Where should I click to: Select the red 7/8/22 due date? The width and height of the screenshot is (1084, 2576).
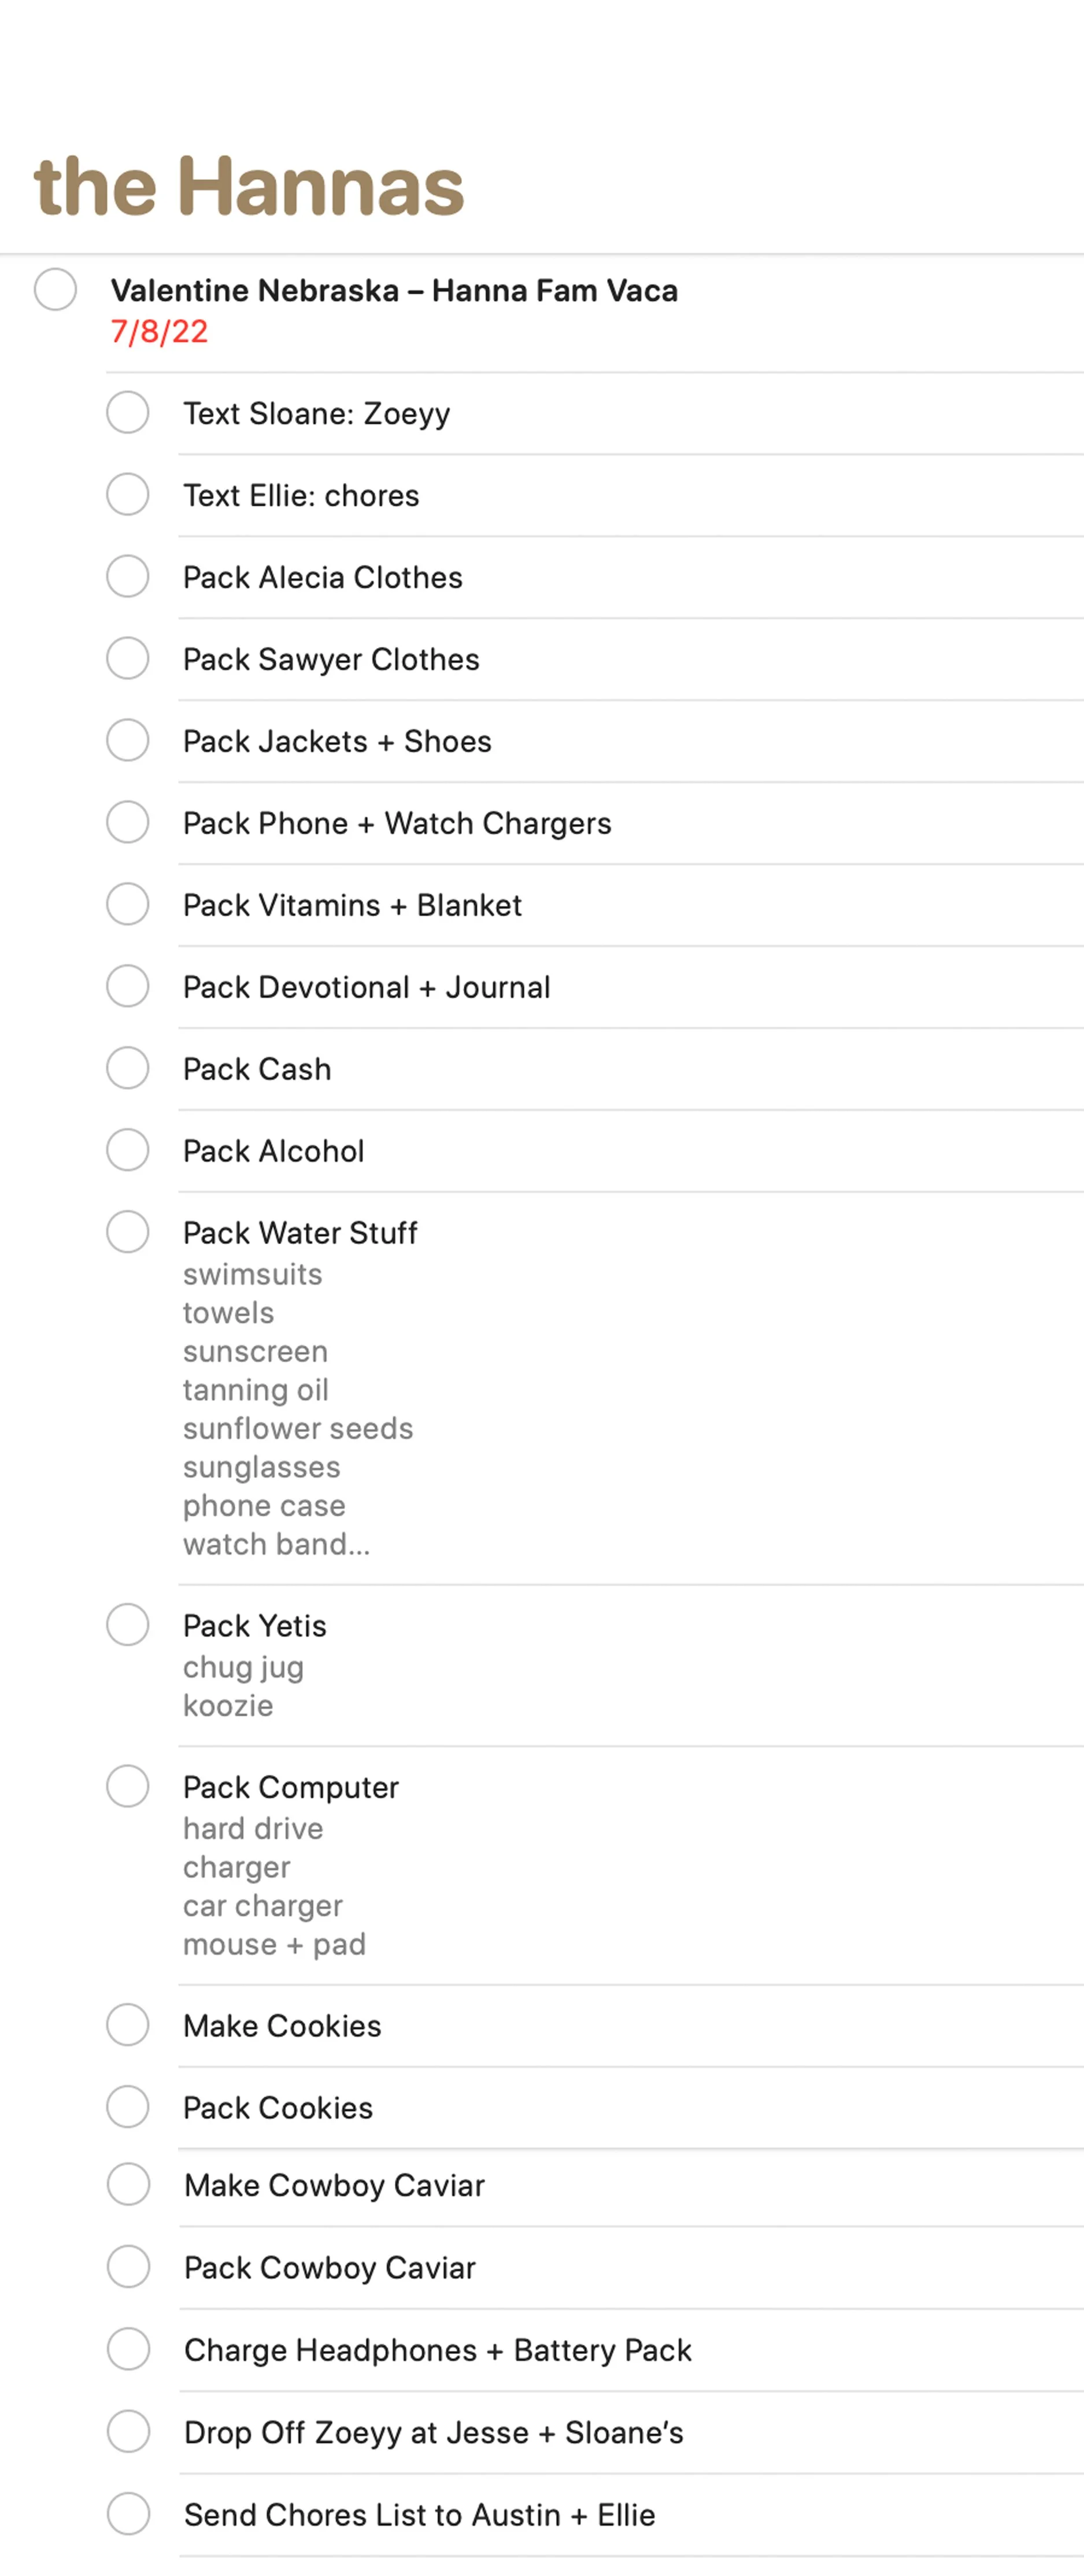click(x=159, y=331)
